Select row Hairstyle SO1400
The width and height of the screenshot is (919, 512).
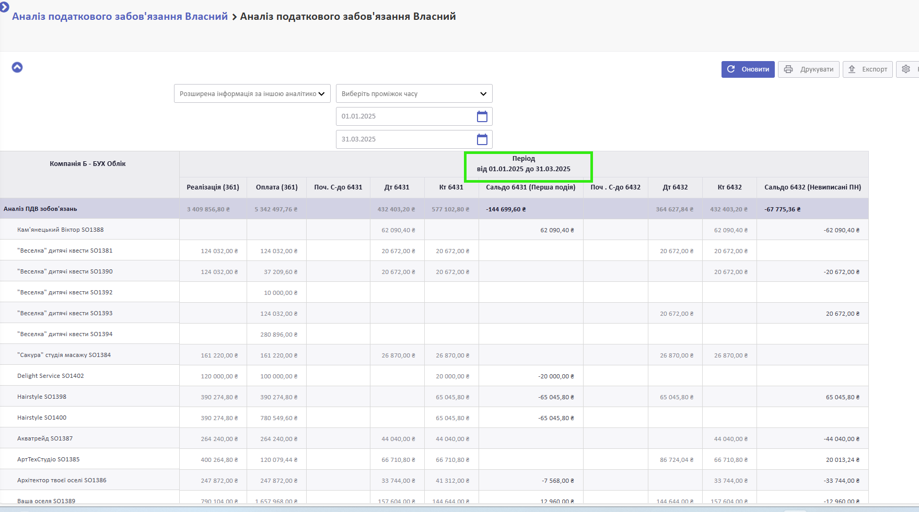click(434, 418)
